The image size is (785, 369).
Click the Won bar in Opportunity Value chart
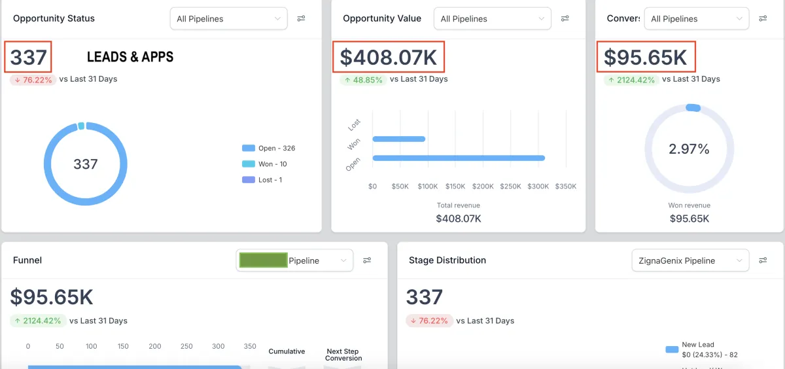(398, 139)
